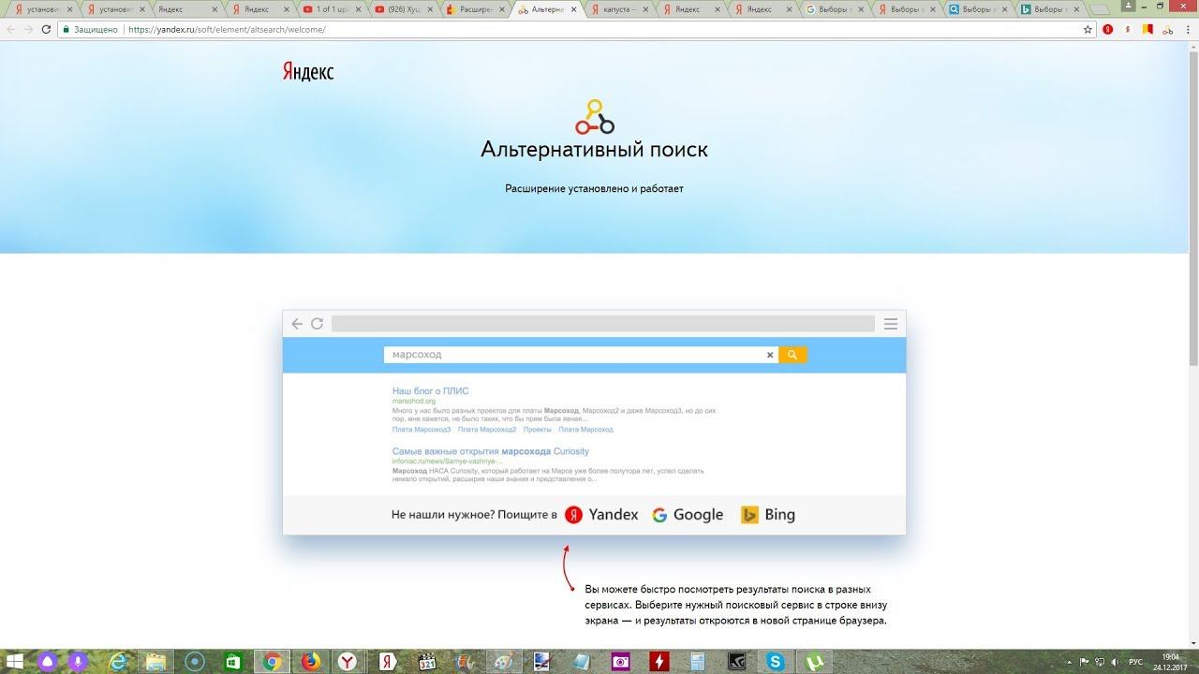Click the Yandex logo in the illustration
The width and height of the screenshot is (1199, 674).
(x=601, y=515)
